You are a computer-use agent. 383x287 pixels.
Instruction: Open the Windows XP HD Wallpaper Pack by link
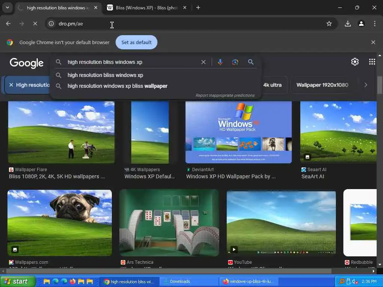click(231, 176)
